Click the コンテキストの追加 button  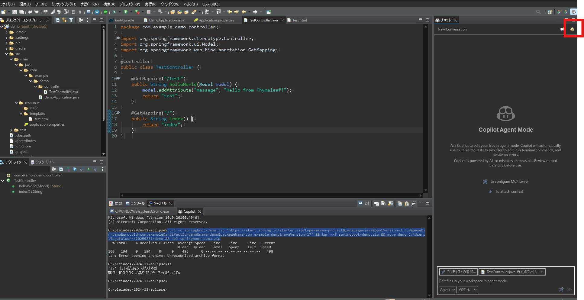(x=458, y=272)
